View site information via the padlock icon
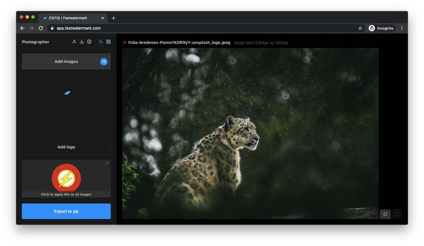This screenshot has width=424, height=246. [x=52, y=28]
